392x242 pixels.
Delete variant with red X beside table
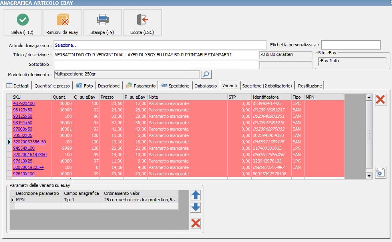pyautogui.click(x=380, y=99)
